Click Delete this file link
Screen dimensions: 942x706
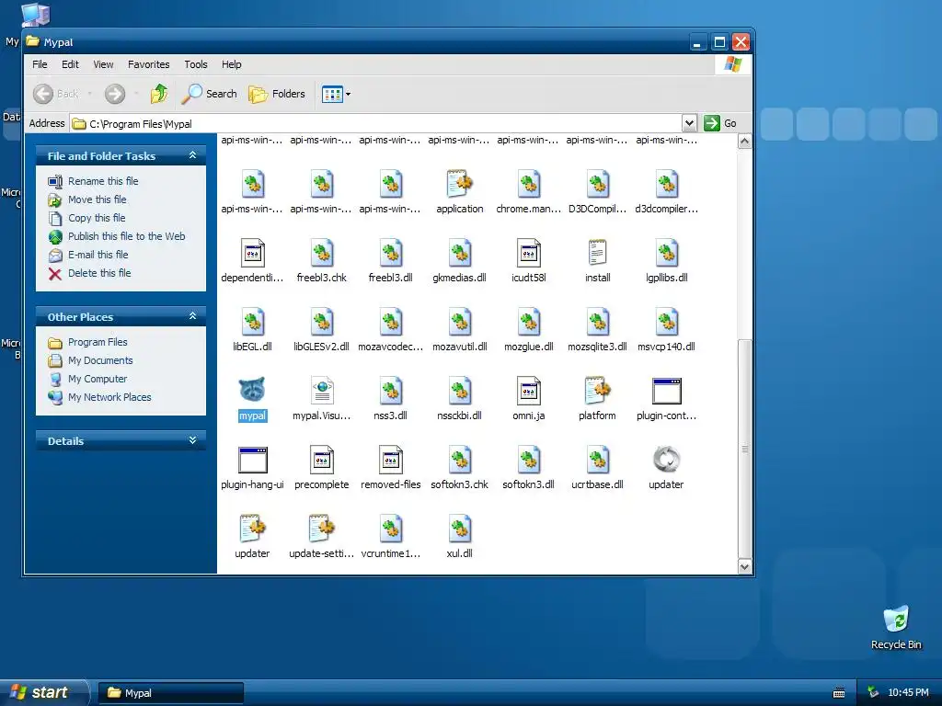pyautogui.click(x=99, y=272)
